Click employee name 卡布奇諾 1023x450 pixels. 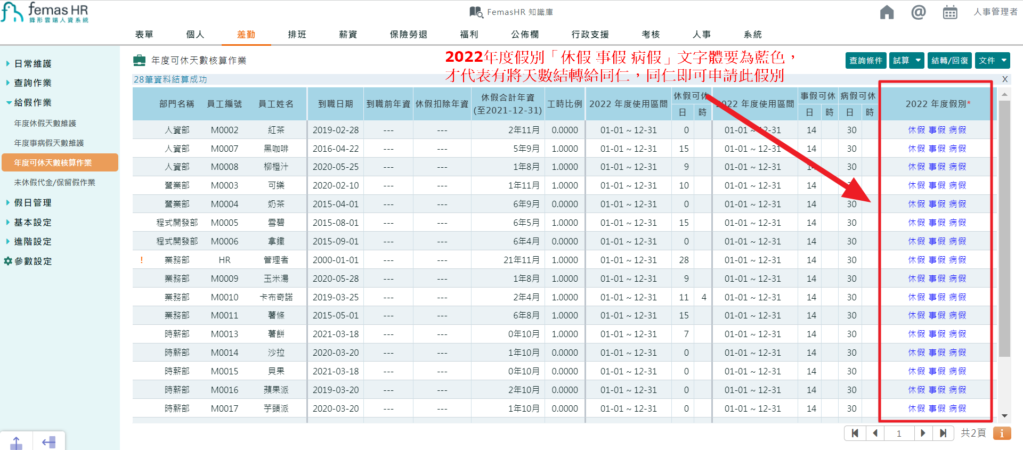point(276,297)
